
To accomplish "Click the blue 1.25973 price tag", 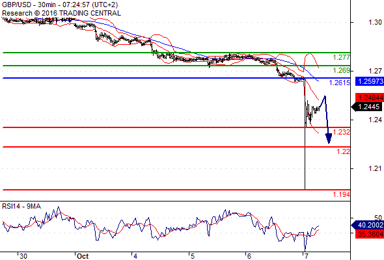I will (x=370, y=81).
